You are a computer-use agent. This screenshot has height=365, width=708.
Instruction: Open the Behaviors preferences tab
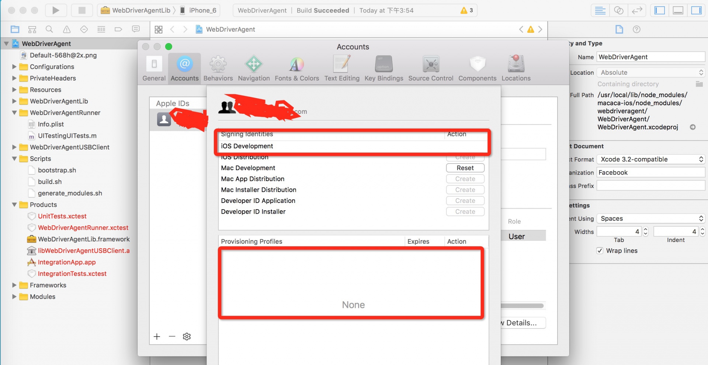point(218,69)
